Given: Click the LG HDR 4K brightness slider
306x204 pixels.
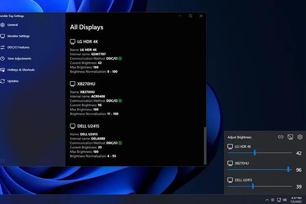Looking at the screenshot, I should coord(255,153).
